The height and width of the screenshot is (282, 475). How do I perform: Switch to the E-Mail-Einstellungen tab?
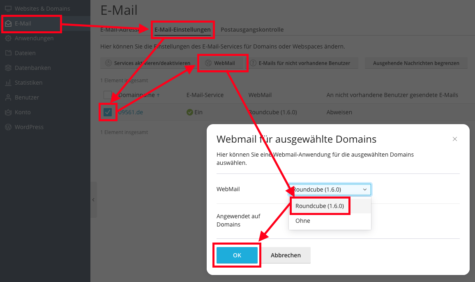183,30
